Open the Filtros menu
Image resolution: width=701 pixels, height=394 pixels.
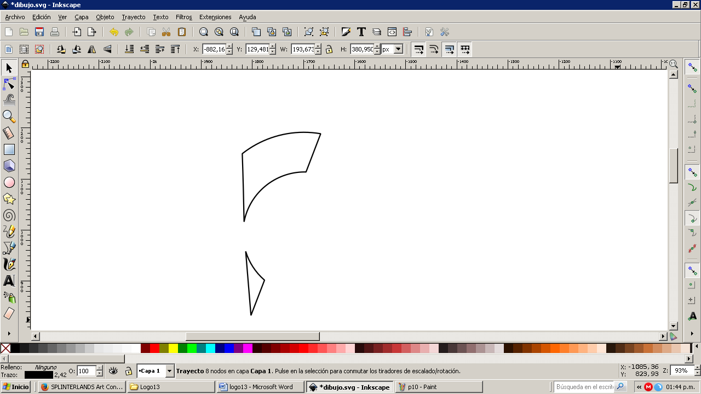[184, 17]
